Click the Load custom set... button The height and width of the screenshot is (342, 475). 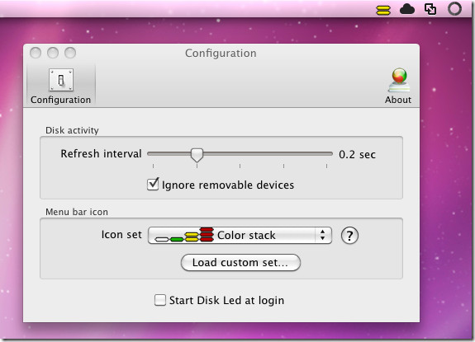[240, 263]
